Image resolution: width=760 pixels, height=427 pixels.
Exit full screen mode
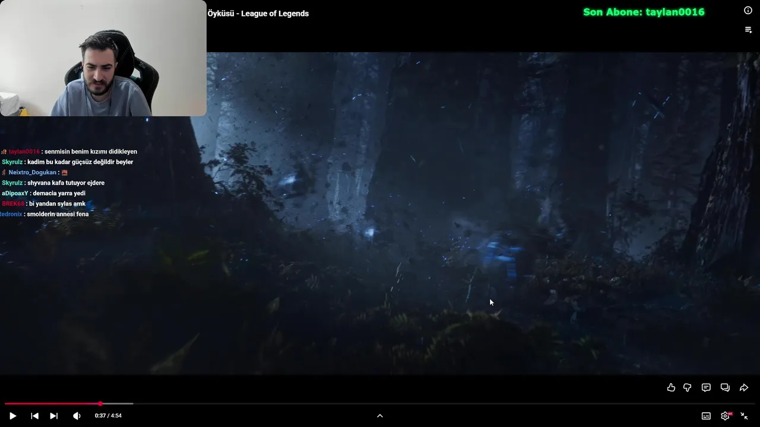pyautogui.click(x=744, y=416)
